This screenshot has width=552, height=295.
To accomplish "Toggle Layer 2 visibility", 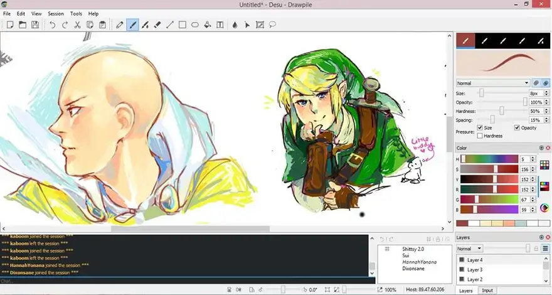I will (462, 279).
